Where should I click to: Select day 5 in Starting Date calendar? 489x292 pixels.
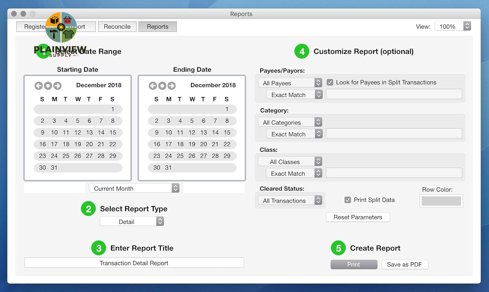pos(78,121)
